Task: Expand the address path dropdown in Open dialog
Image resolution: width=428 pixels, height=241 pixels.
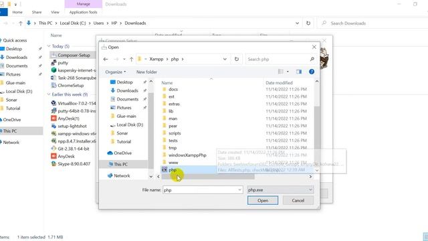Action: pyautogui.click(x=225, y=59)
